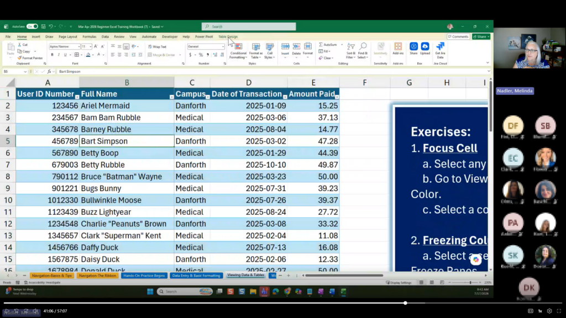Switch to the Formulas tab

[x=89, y=36]
